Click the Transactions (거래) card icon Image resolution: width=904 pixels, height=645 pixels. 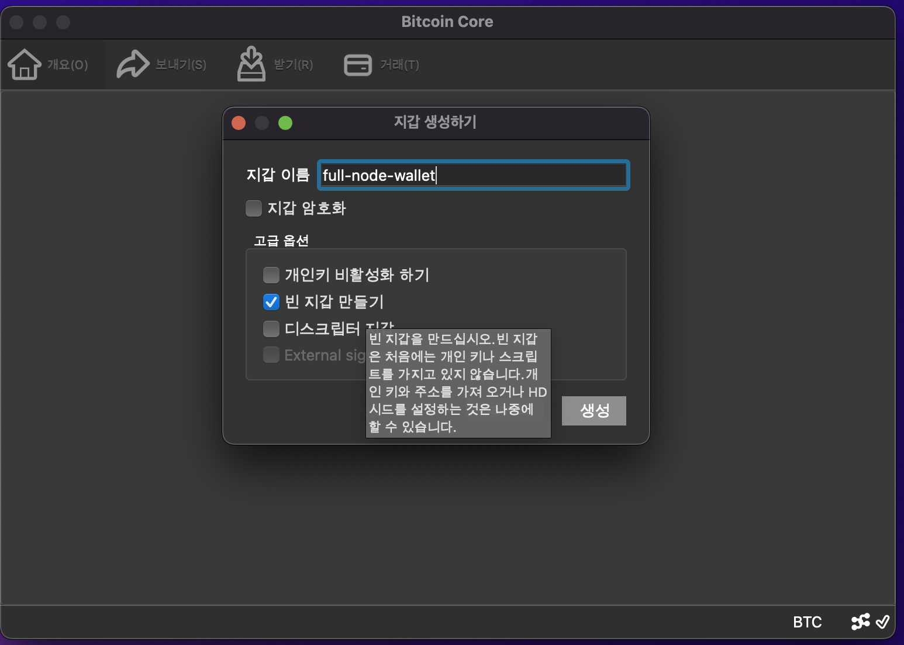(x=358, y=65)
